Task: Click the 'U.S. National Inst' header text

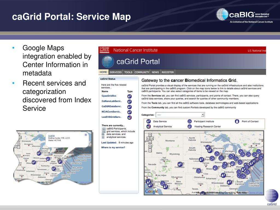Action: [257, 51]
